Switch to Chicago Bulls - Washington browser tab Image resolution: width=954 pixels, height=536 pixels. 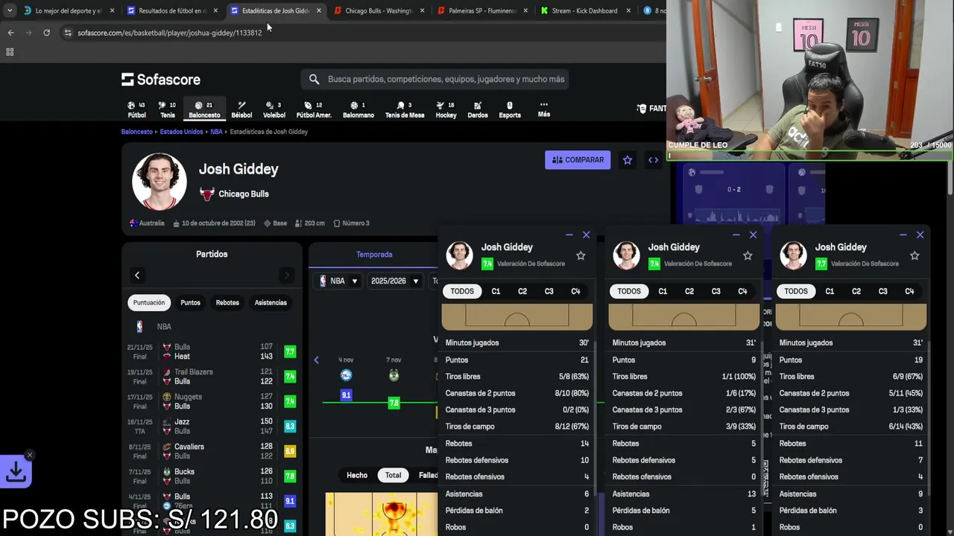(379, 10)
